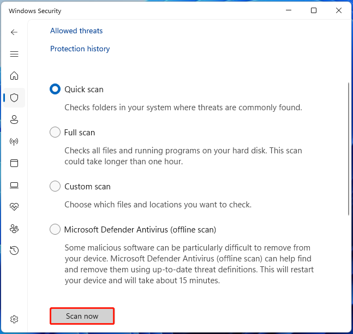
Task: Open Firewall & network protection icon
Action: tap(14, 141)
